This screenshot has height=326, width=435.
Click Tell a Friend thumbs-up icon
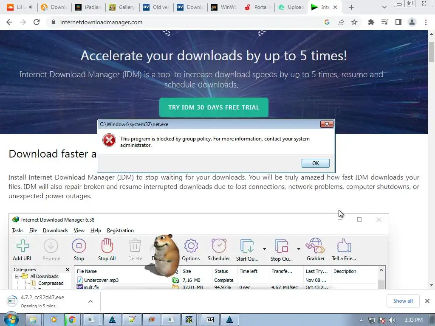[344, 246]
